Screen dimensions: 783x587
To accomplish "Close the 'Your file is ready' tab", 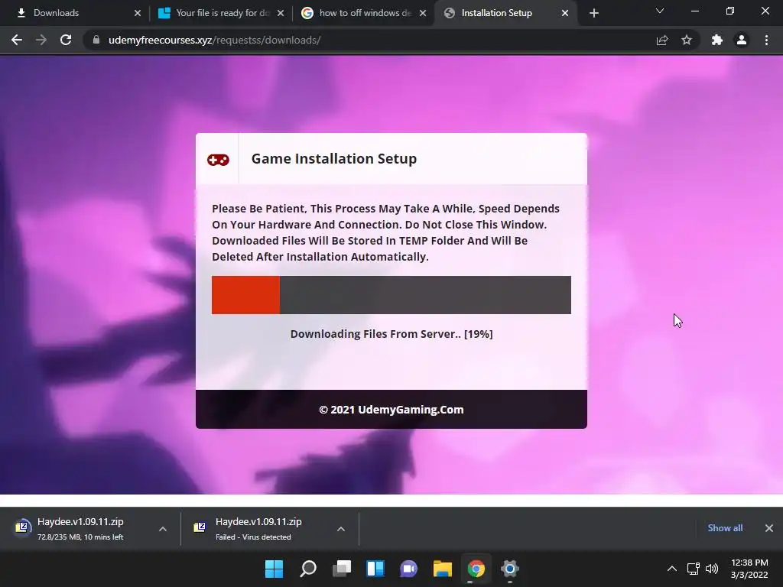I will tap(281, 13).
